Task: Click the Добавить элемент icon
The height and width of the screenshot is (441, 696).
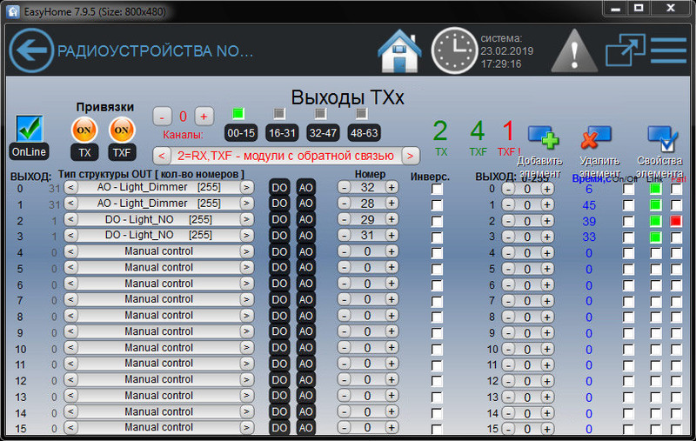Action: (543, 139)
